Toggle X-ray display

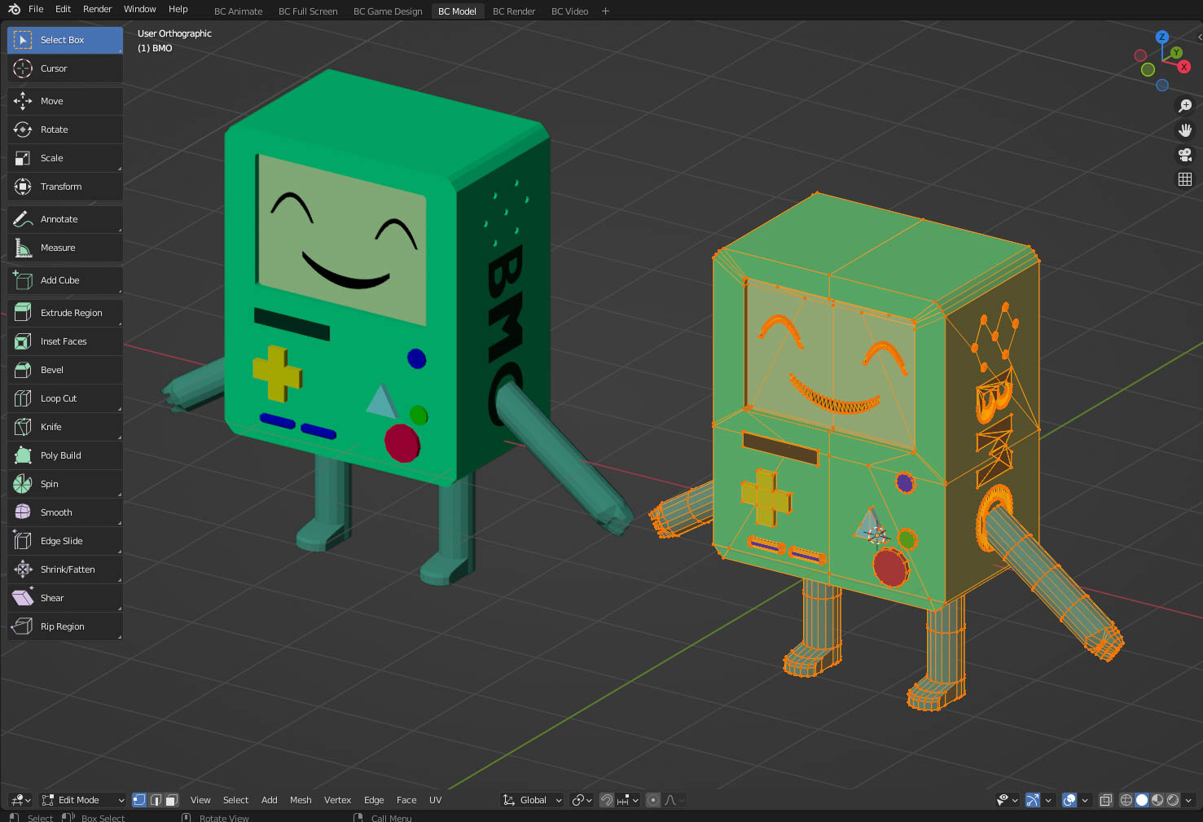coord(1105,800)
